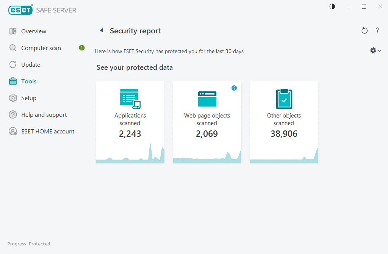Select the Tools briefcase icon in sidebar
388x254 pixels.
tap(13, 81)
